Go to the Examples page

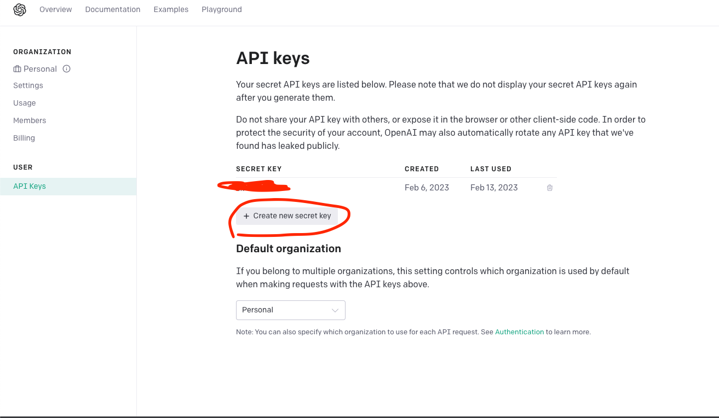pos(171,9)
